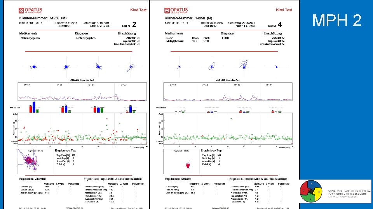Click the 'Impulsfehler [%]' row on the Test 2 report
Image resolution: width=373 pixels, height=209 pixels.
[111, 196]
